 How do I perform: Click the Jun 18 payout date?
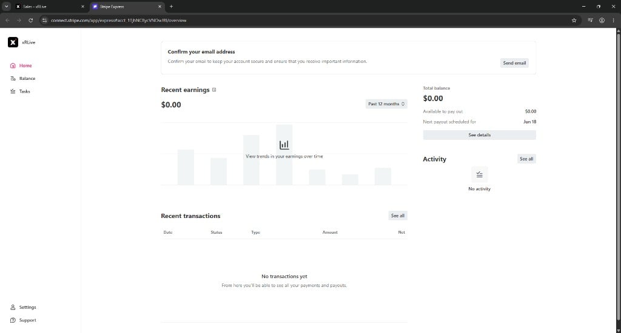click(529, 122)
